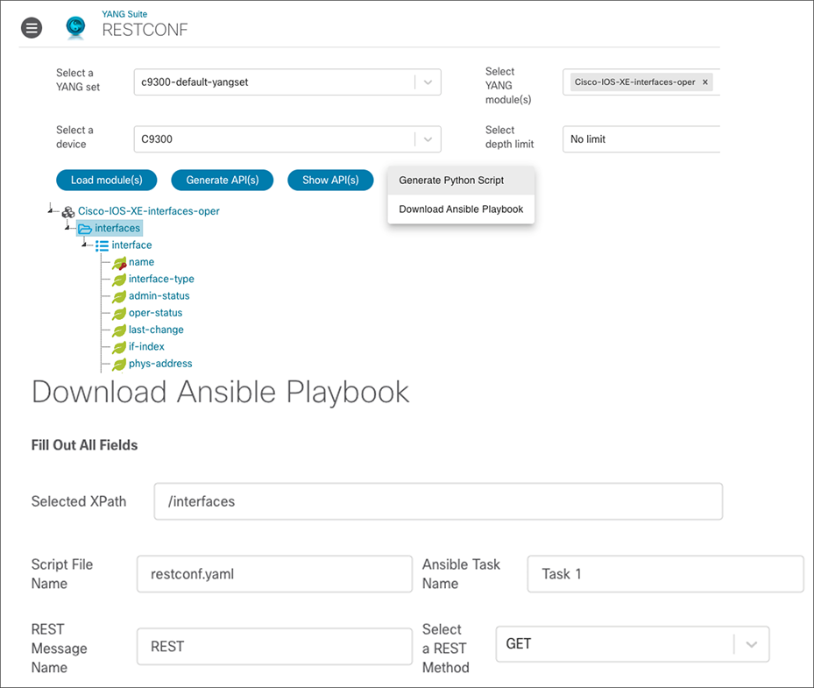Screen dimensions: 814x688
Task: Select the phys-address leaf label
Action: (x=160, y=364)
